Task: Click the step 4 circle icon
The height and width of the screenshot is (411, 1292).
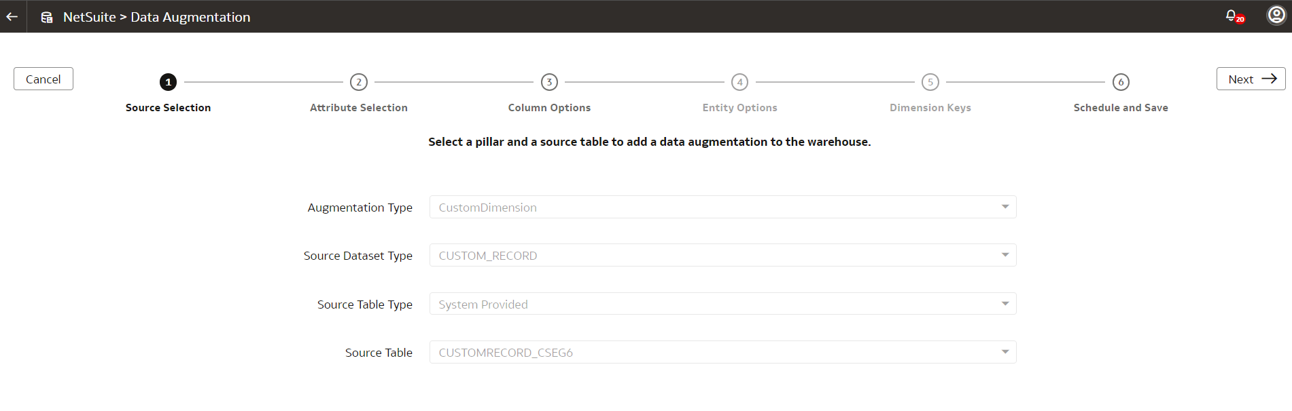Action: [x=740, y=82]
